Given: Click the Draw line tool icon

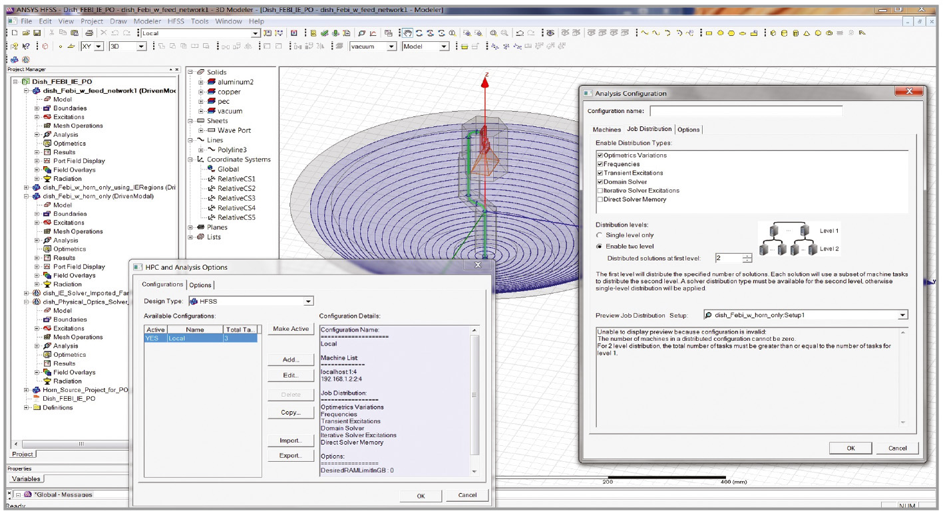Looking at the screenshot, I should tap(644, 33).
